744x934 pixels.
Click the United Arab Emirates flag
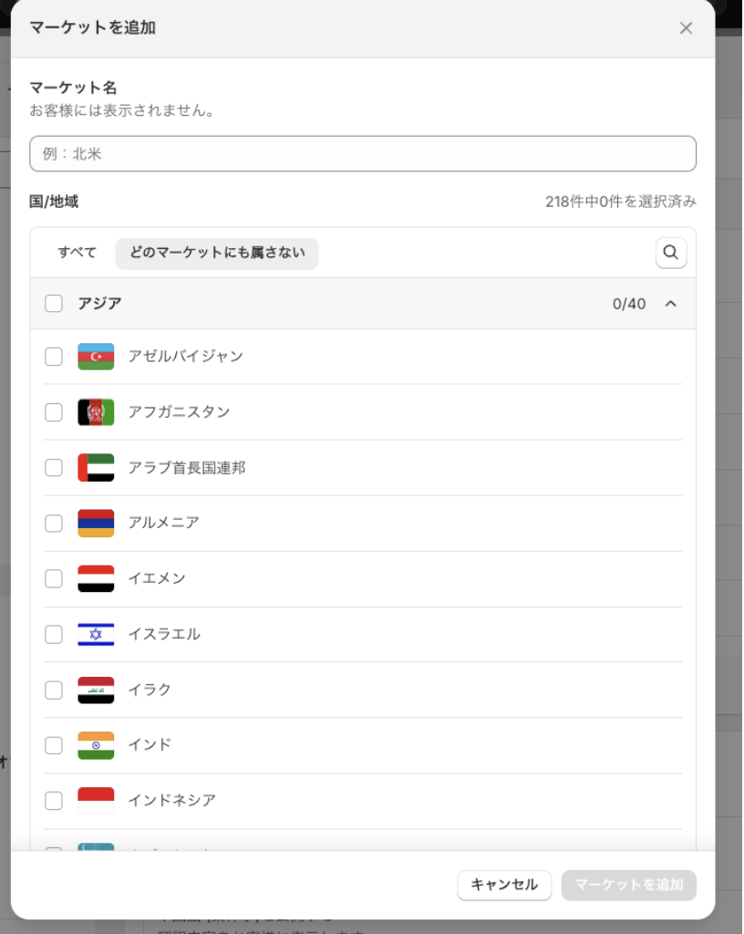point(96,468)
